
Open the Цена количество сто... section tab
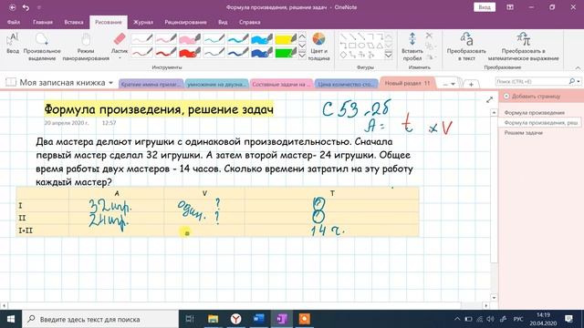(346, 85)
